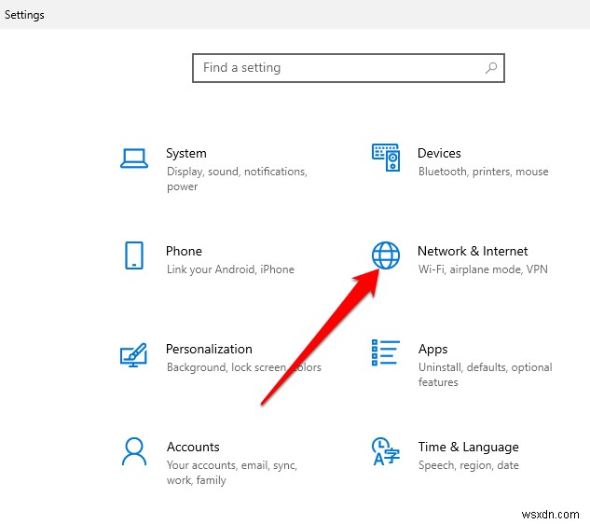This screenshot has height=524, width=590.
Task: Open the Accounts settings title
Action: click(x=193, y=447)
